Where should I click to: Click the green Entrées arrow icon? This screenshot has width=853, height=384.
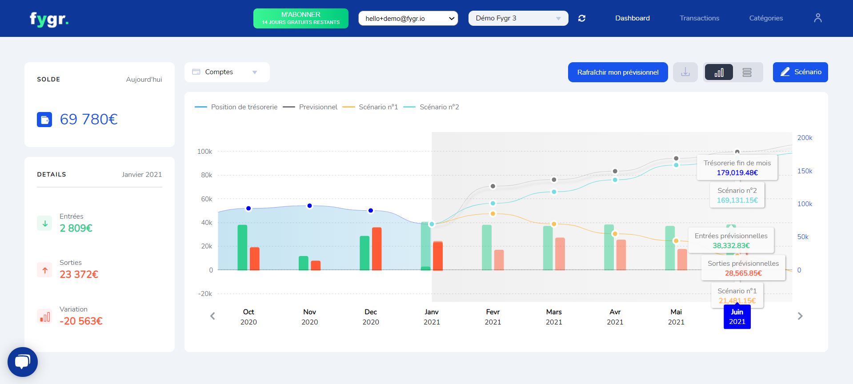click(x=44, y=224)
